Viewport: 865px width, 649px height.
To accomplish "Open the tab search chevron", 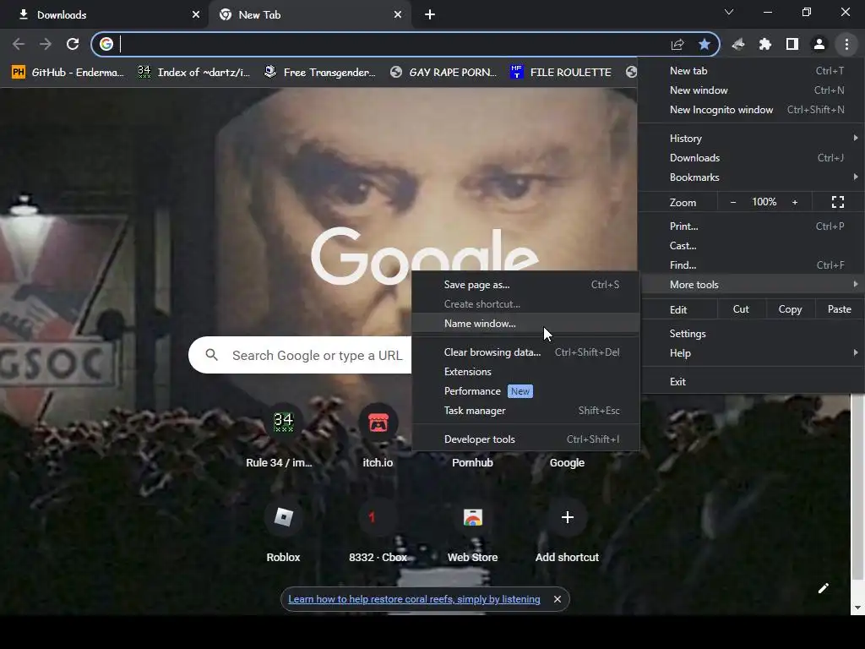I will [x=729, y=12].
